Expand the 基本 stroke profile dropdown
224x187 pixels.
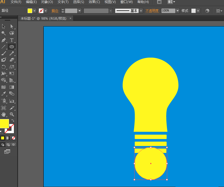click(141, 11)
